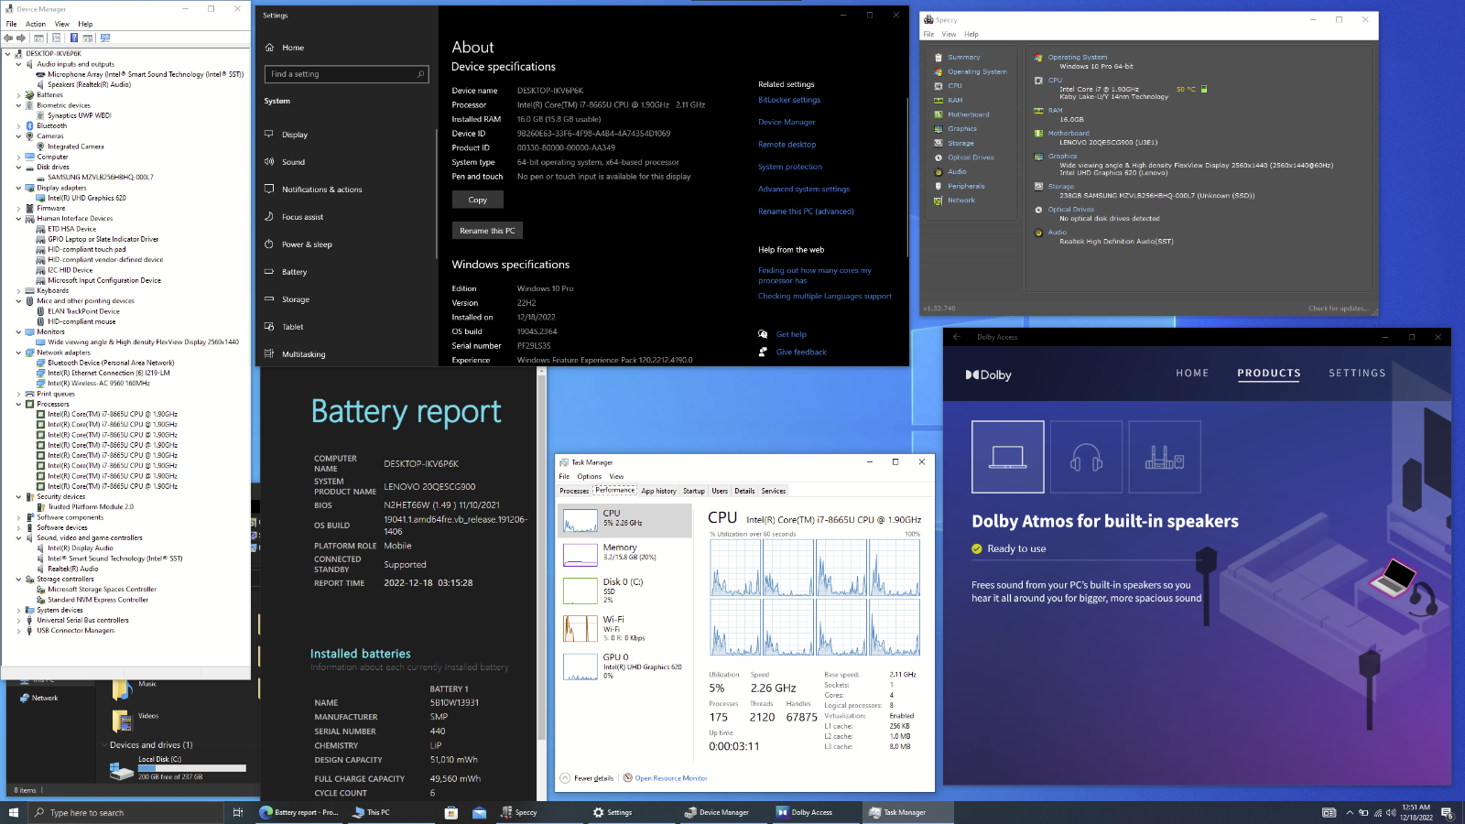Open Tablet settings in Settings sidebar
The height and width of the screenshot is (824, 1465).
[x=292, y=327]
